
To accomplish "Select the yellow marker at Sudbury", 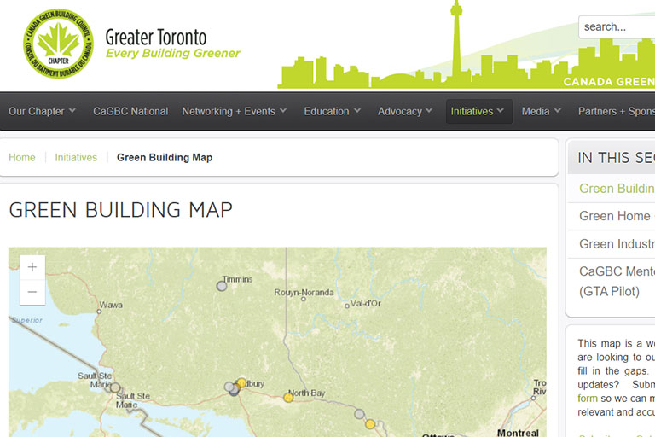I will 241,382.
